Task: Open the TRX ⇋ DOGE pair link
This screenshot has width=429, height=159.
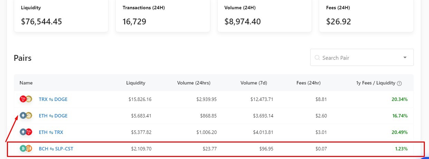Action: coord(53,99)
